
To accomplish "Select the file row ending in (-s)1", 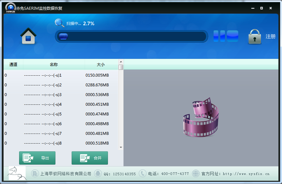I will (61, 75).
